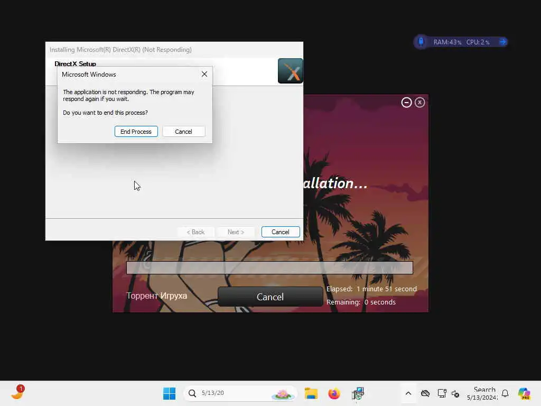This screenshot has height=406, width=541.
Task: Open File Explorer from taskbar
Action: pyautogui.click(x=311, y=393)
